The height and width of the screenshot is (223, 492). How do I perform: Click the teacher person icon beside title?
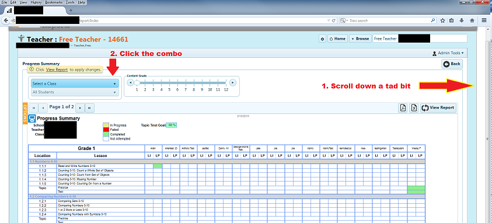pyautogui.click(x=22, y=39)
